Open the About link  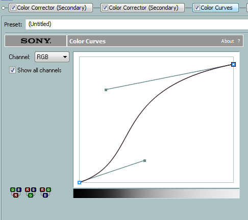[228, 41]
